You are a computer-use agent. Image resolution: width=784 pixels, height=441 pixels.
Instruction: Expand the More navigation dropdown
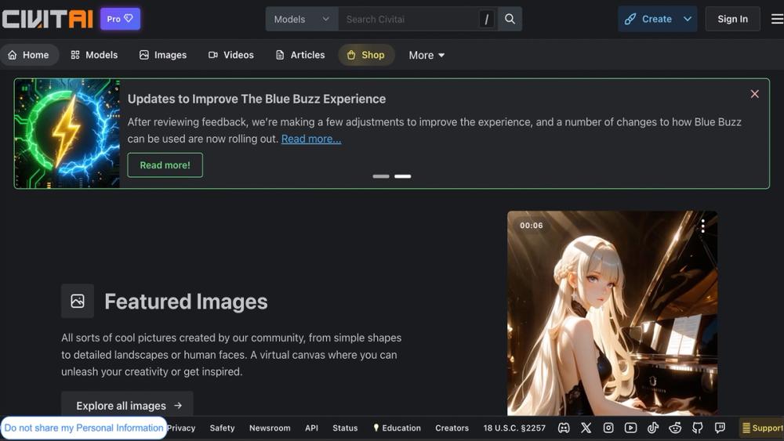pyautogui.click(x=426, y=56)
